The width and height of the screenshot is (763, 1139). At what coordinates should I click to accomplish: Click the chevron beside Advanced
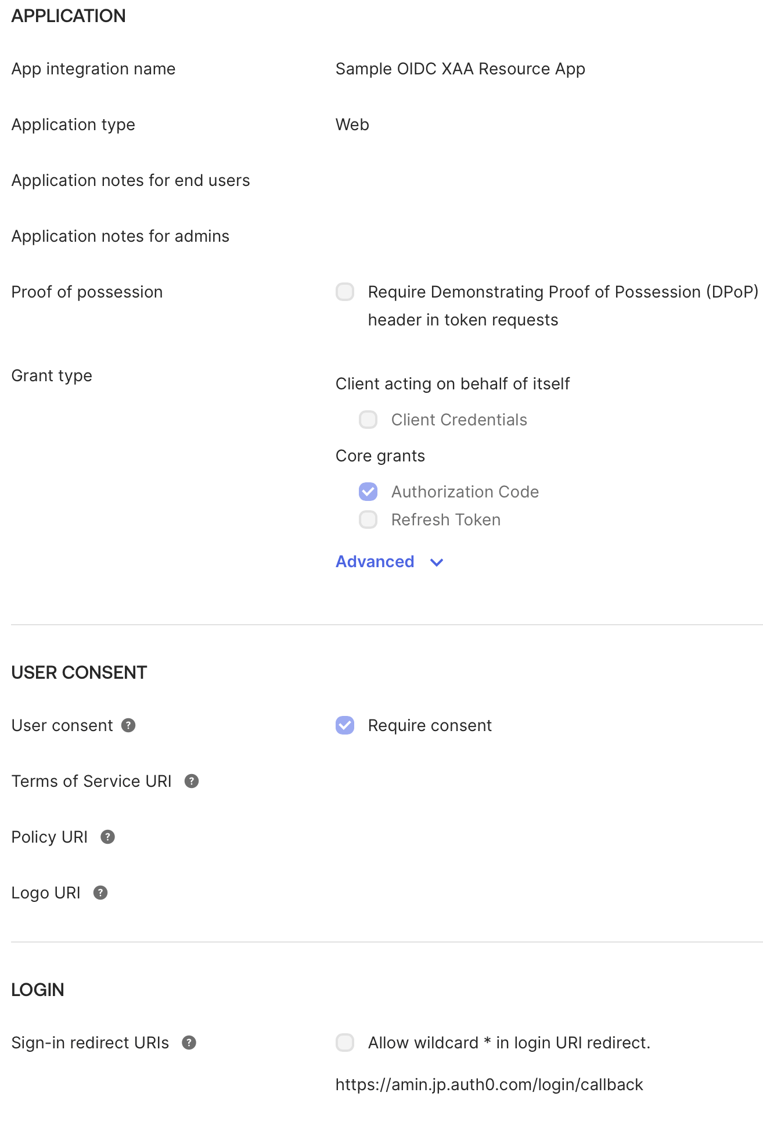pos(437,562)
